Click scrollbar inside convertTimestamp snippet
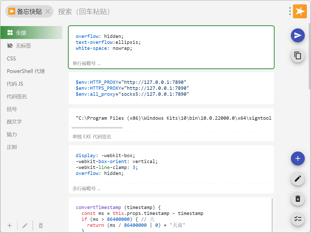Image resolution: width=311 pixels, height=233 pixels. pos(272,215)
